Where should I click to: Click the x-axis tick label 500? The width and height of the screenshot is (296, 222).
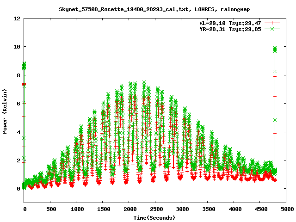pos(51,209)
